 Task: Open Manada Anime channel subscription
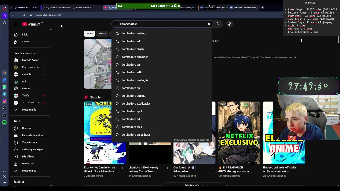click(30, 60)
